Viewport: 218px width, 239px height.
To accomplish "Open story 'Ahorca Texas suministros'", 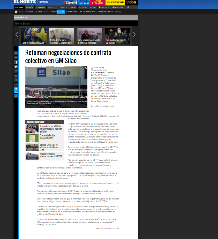I will click(x=34, y=36).
